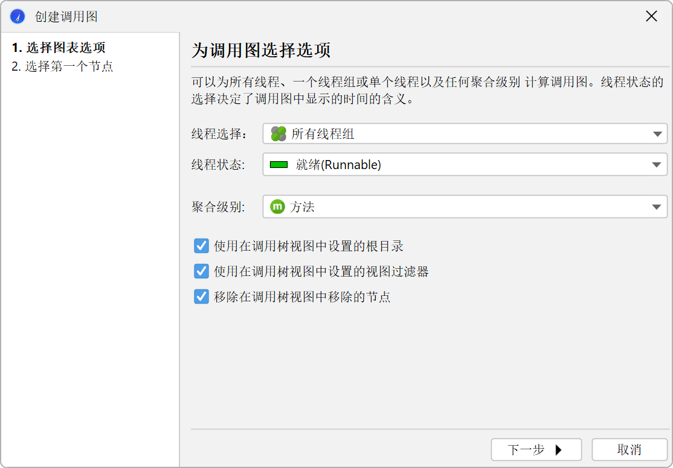This screenshot has width=673, height=468.
Task: Click the green method icon beside 方法
Action: tap(278, 207)
